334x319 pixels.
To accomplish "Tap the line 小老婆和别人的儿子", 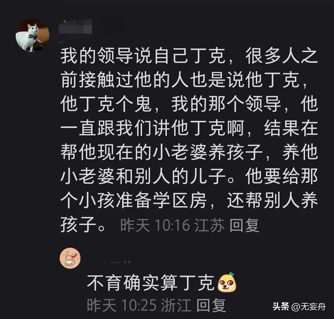I will [x=142, y=176].
